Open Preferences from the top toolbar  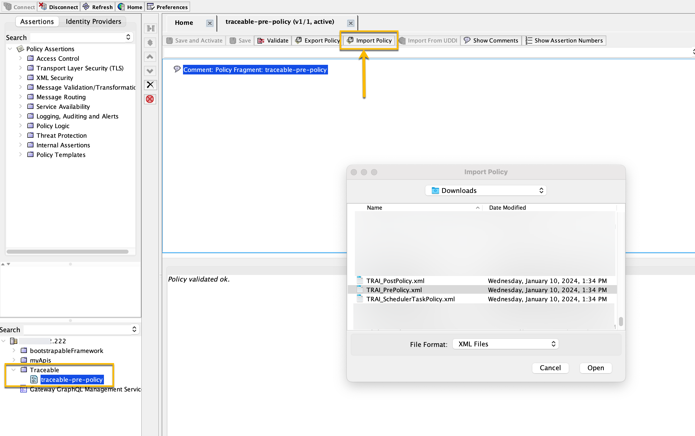(168, 7)
